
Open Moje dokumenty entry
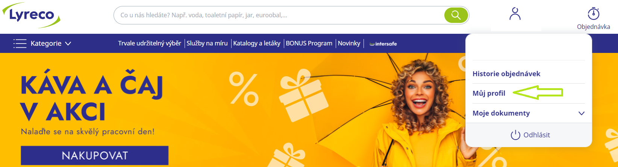[x=501, y=113]
